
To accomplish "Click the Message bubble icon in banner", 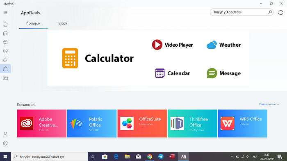I will [212, 73].
